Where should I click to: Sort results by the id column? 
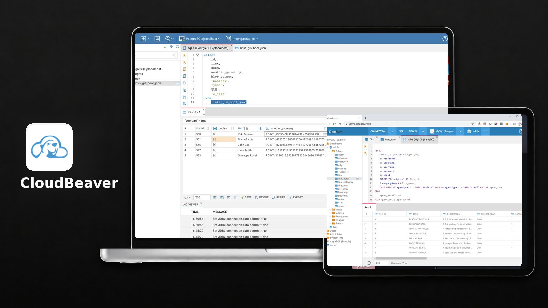[208, 128]
